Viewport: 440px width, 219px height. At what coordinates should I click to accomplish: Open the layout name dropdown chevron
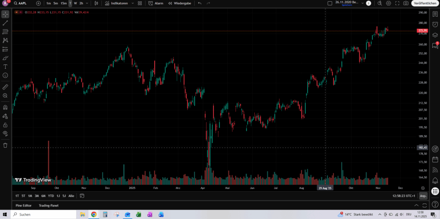(x=362, y=3)
